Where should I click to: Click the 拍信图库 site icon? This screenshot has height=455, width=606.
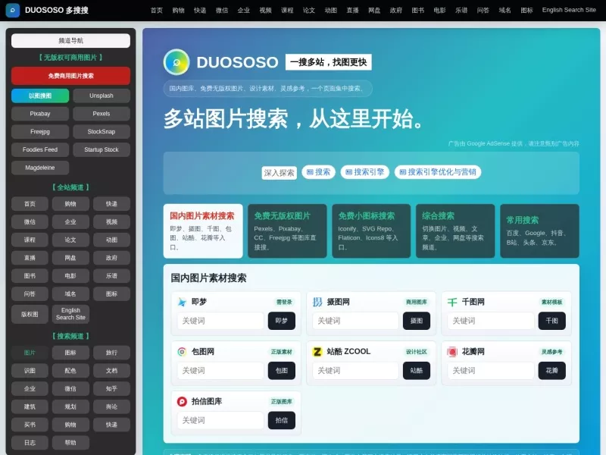pyautogui.click(x=182, y=402)
